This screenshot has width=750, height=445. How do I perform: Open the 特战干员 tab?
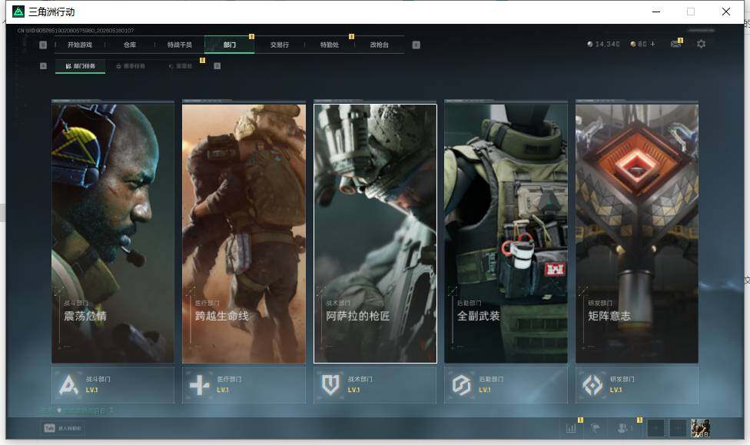click(179, 45)
